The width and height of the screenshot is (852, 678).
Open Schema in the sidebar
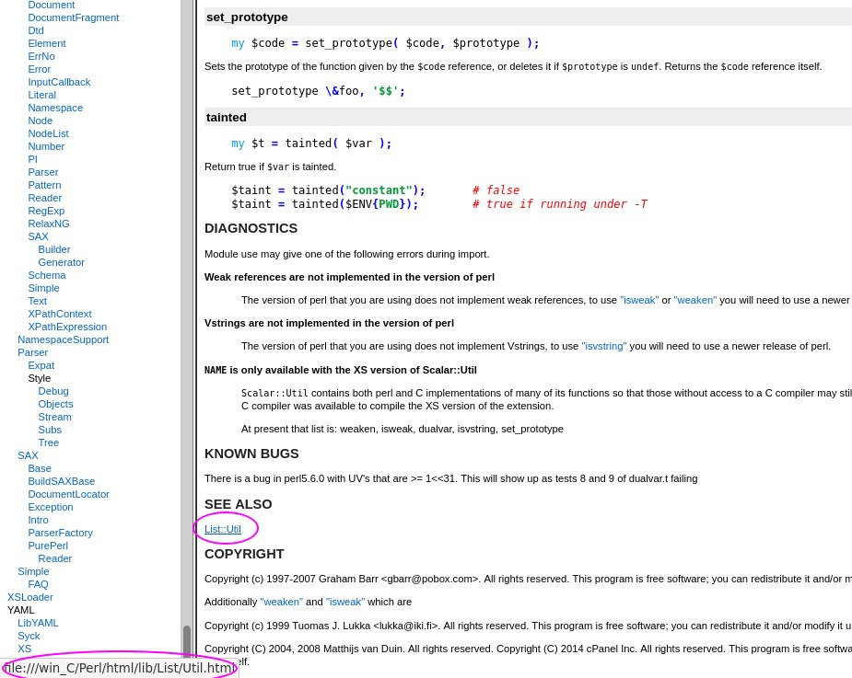pos(47,275)
